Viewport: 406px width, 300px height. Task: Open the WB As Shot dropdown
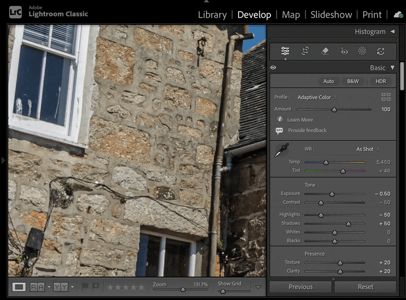coord(367,149)
